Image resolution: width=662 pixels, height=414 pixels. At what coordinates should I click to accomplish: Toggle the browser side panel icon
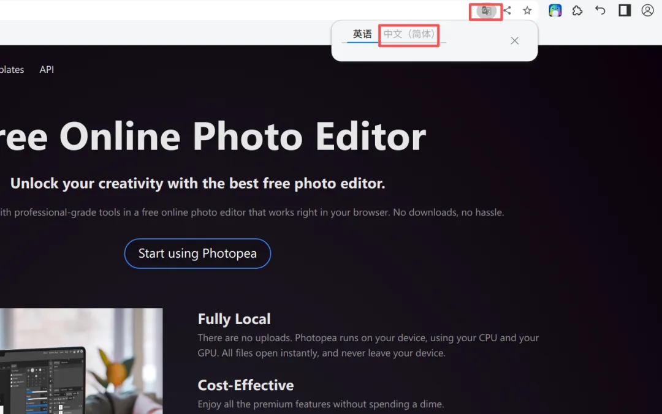click(625, 10)
